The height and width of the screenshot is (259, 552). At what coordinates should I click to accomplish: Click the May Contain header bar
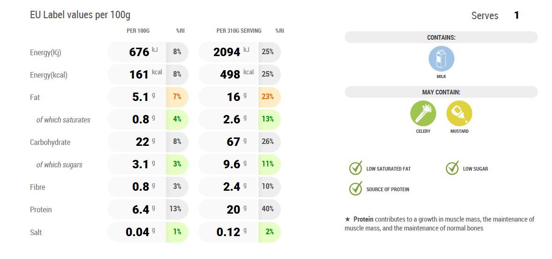pos(441,92)
